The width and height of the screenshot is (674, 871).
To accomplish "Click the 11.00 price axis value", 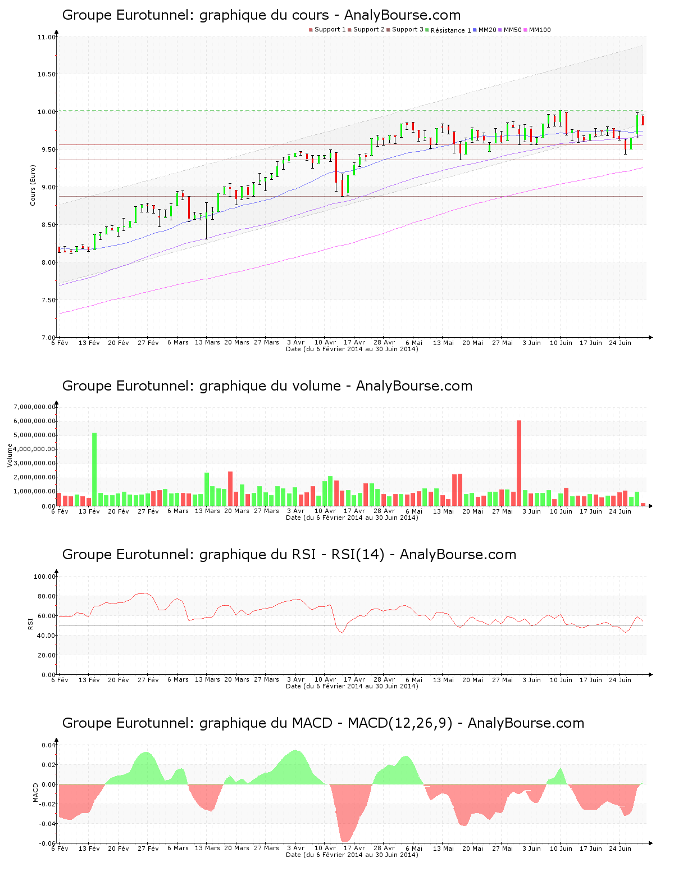I will click(x=46, y=37).
